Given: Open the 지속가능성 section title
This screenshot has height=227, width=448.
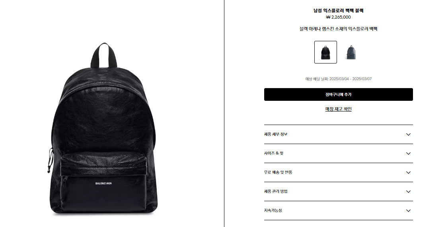Looking at the screenshot, I should click(x=273, y=210).
